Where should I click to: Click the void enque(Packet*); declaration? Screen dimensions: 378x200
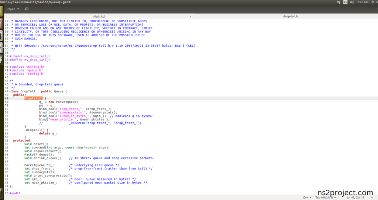point(43,151)
